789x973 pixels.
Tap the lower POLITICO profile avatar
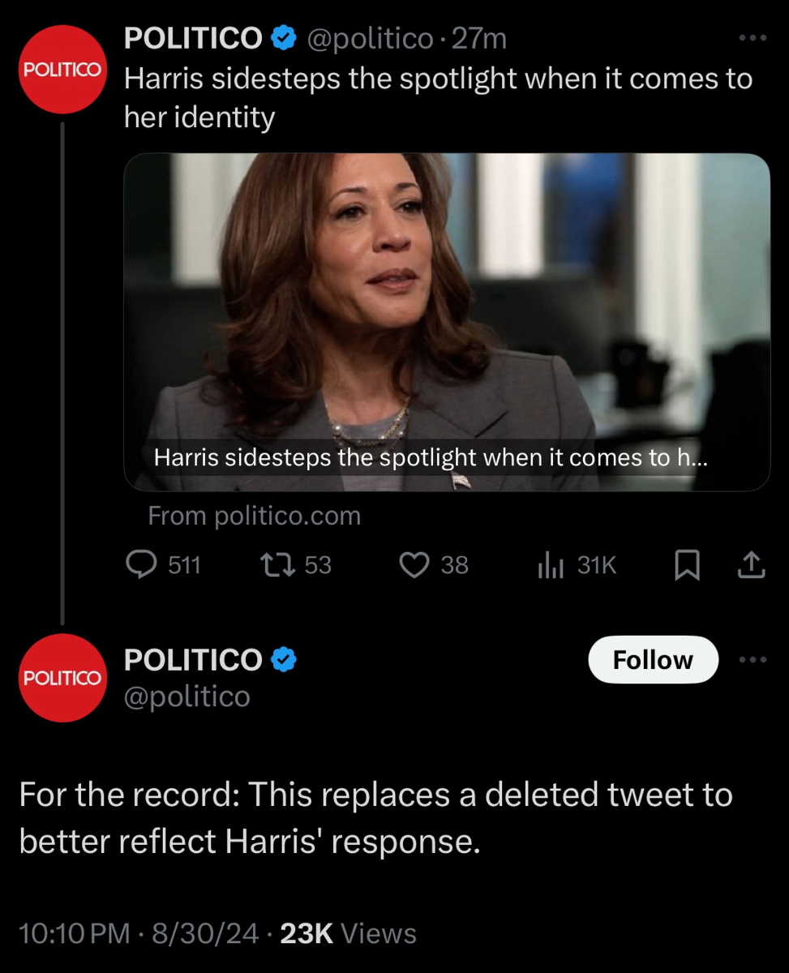tap(62, 678)
